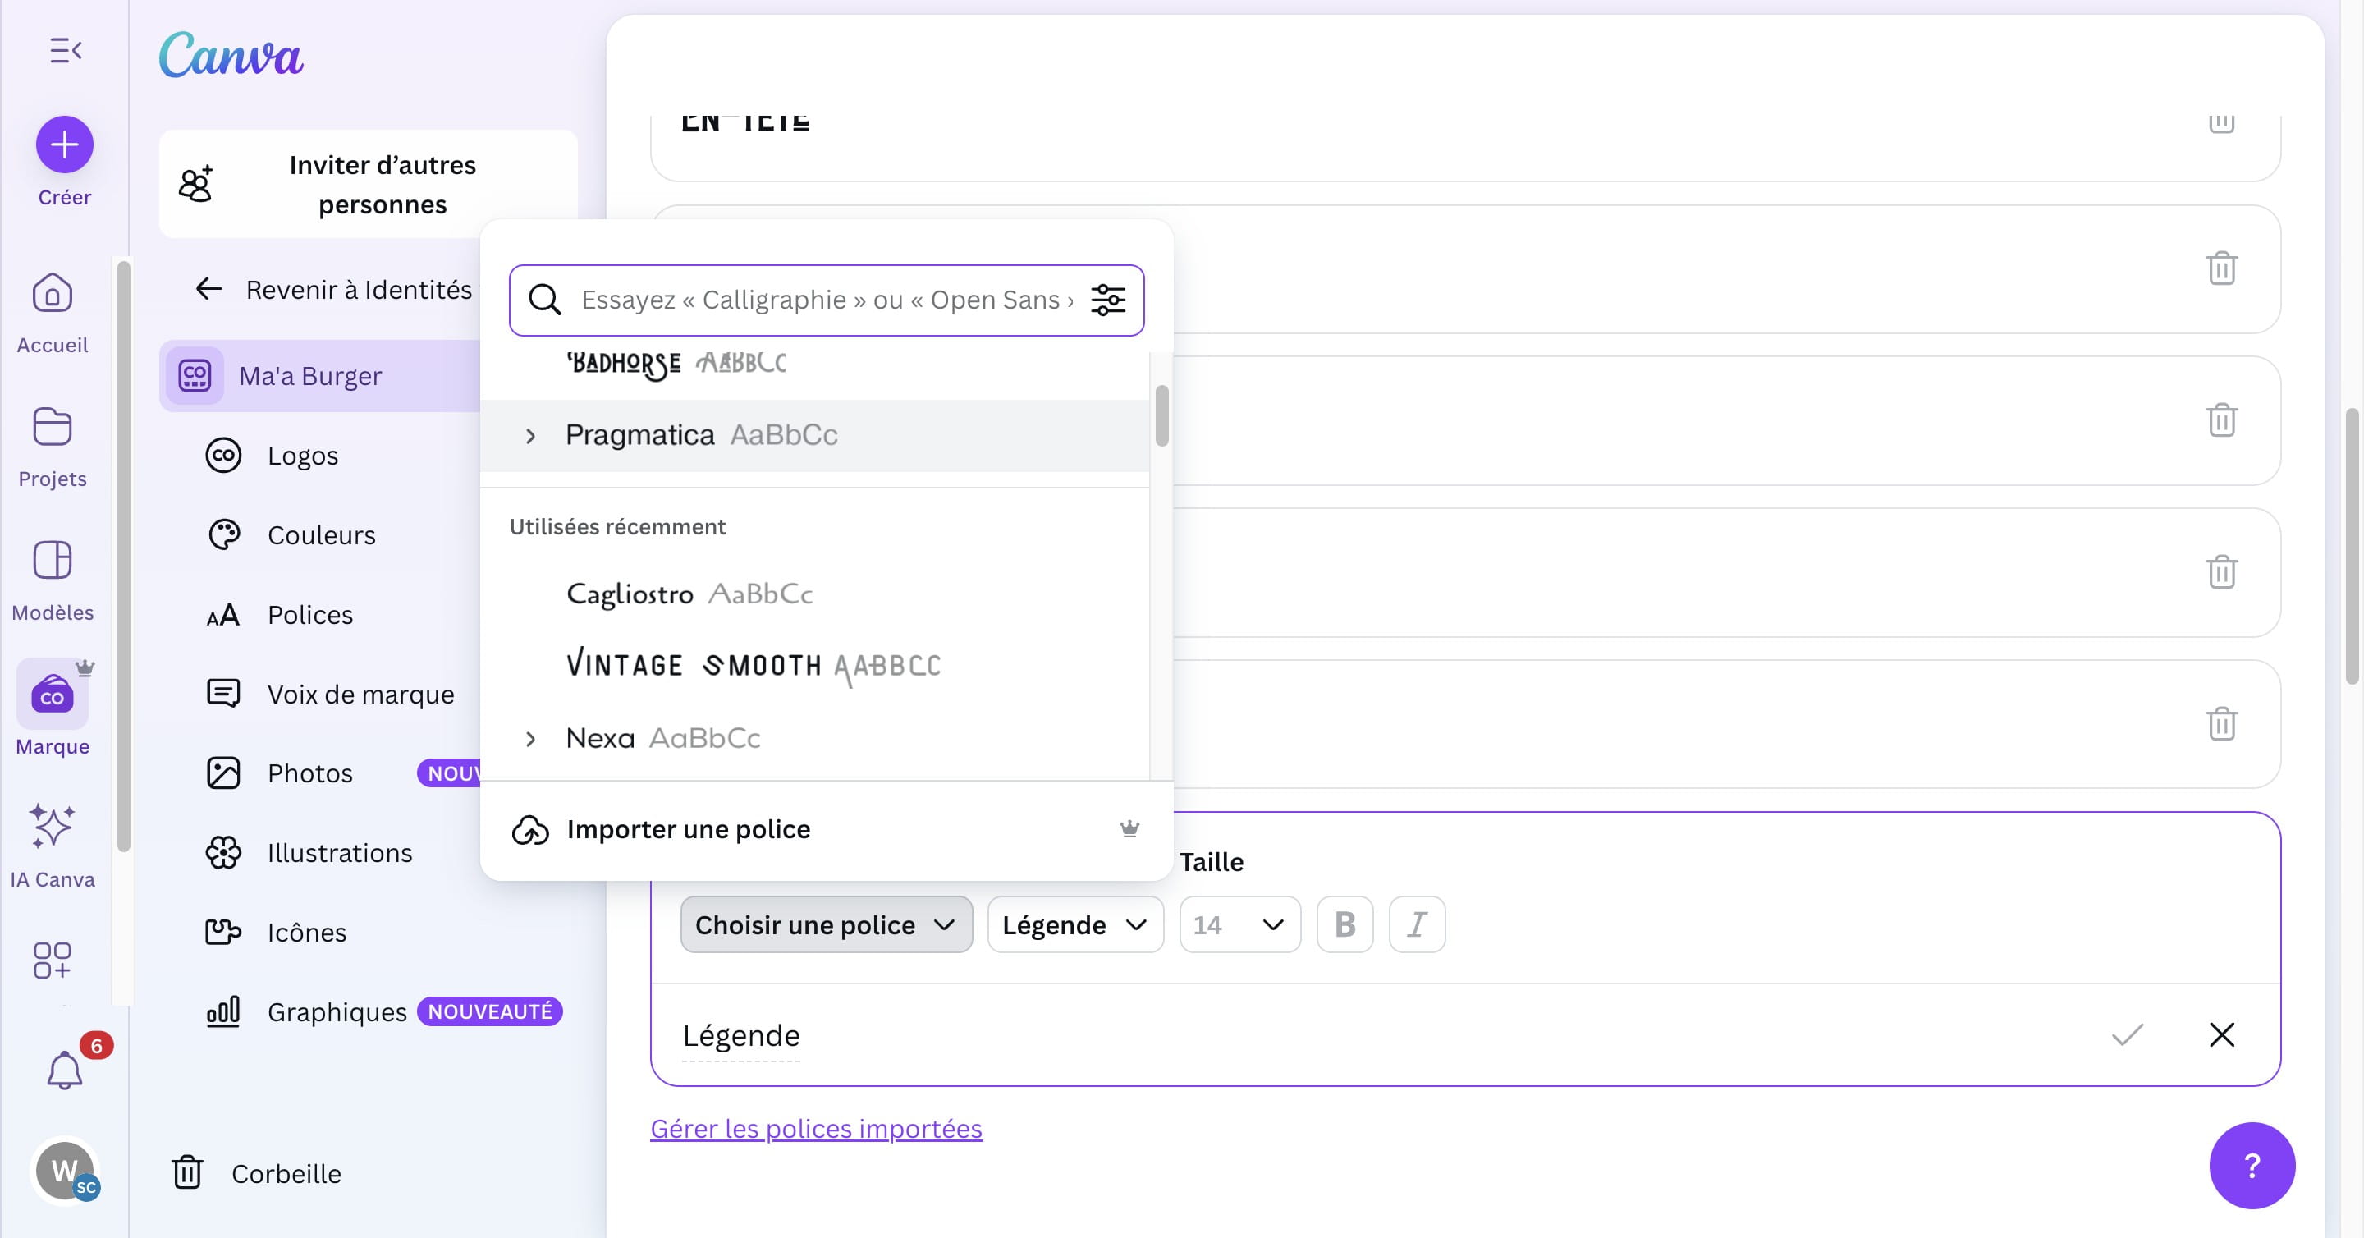Select the Projets folder icon
2364x1238 pixels.
coord(53,427)
